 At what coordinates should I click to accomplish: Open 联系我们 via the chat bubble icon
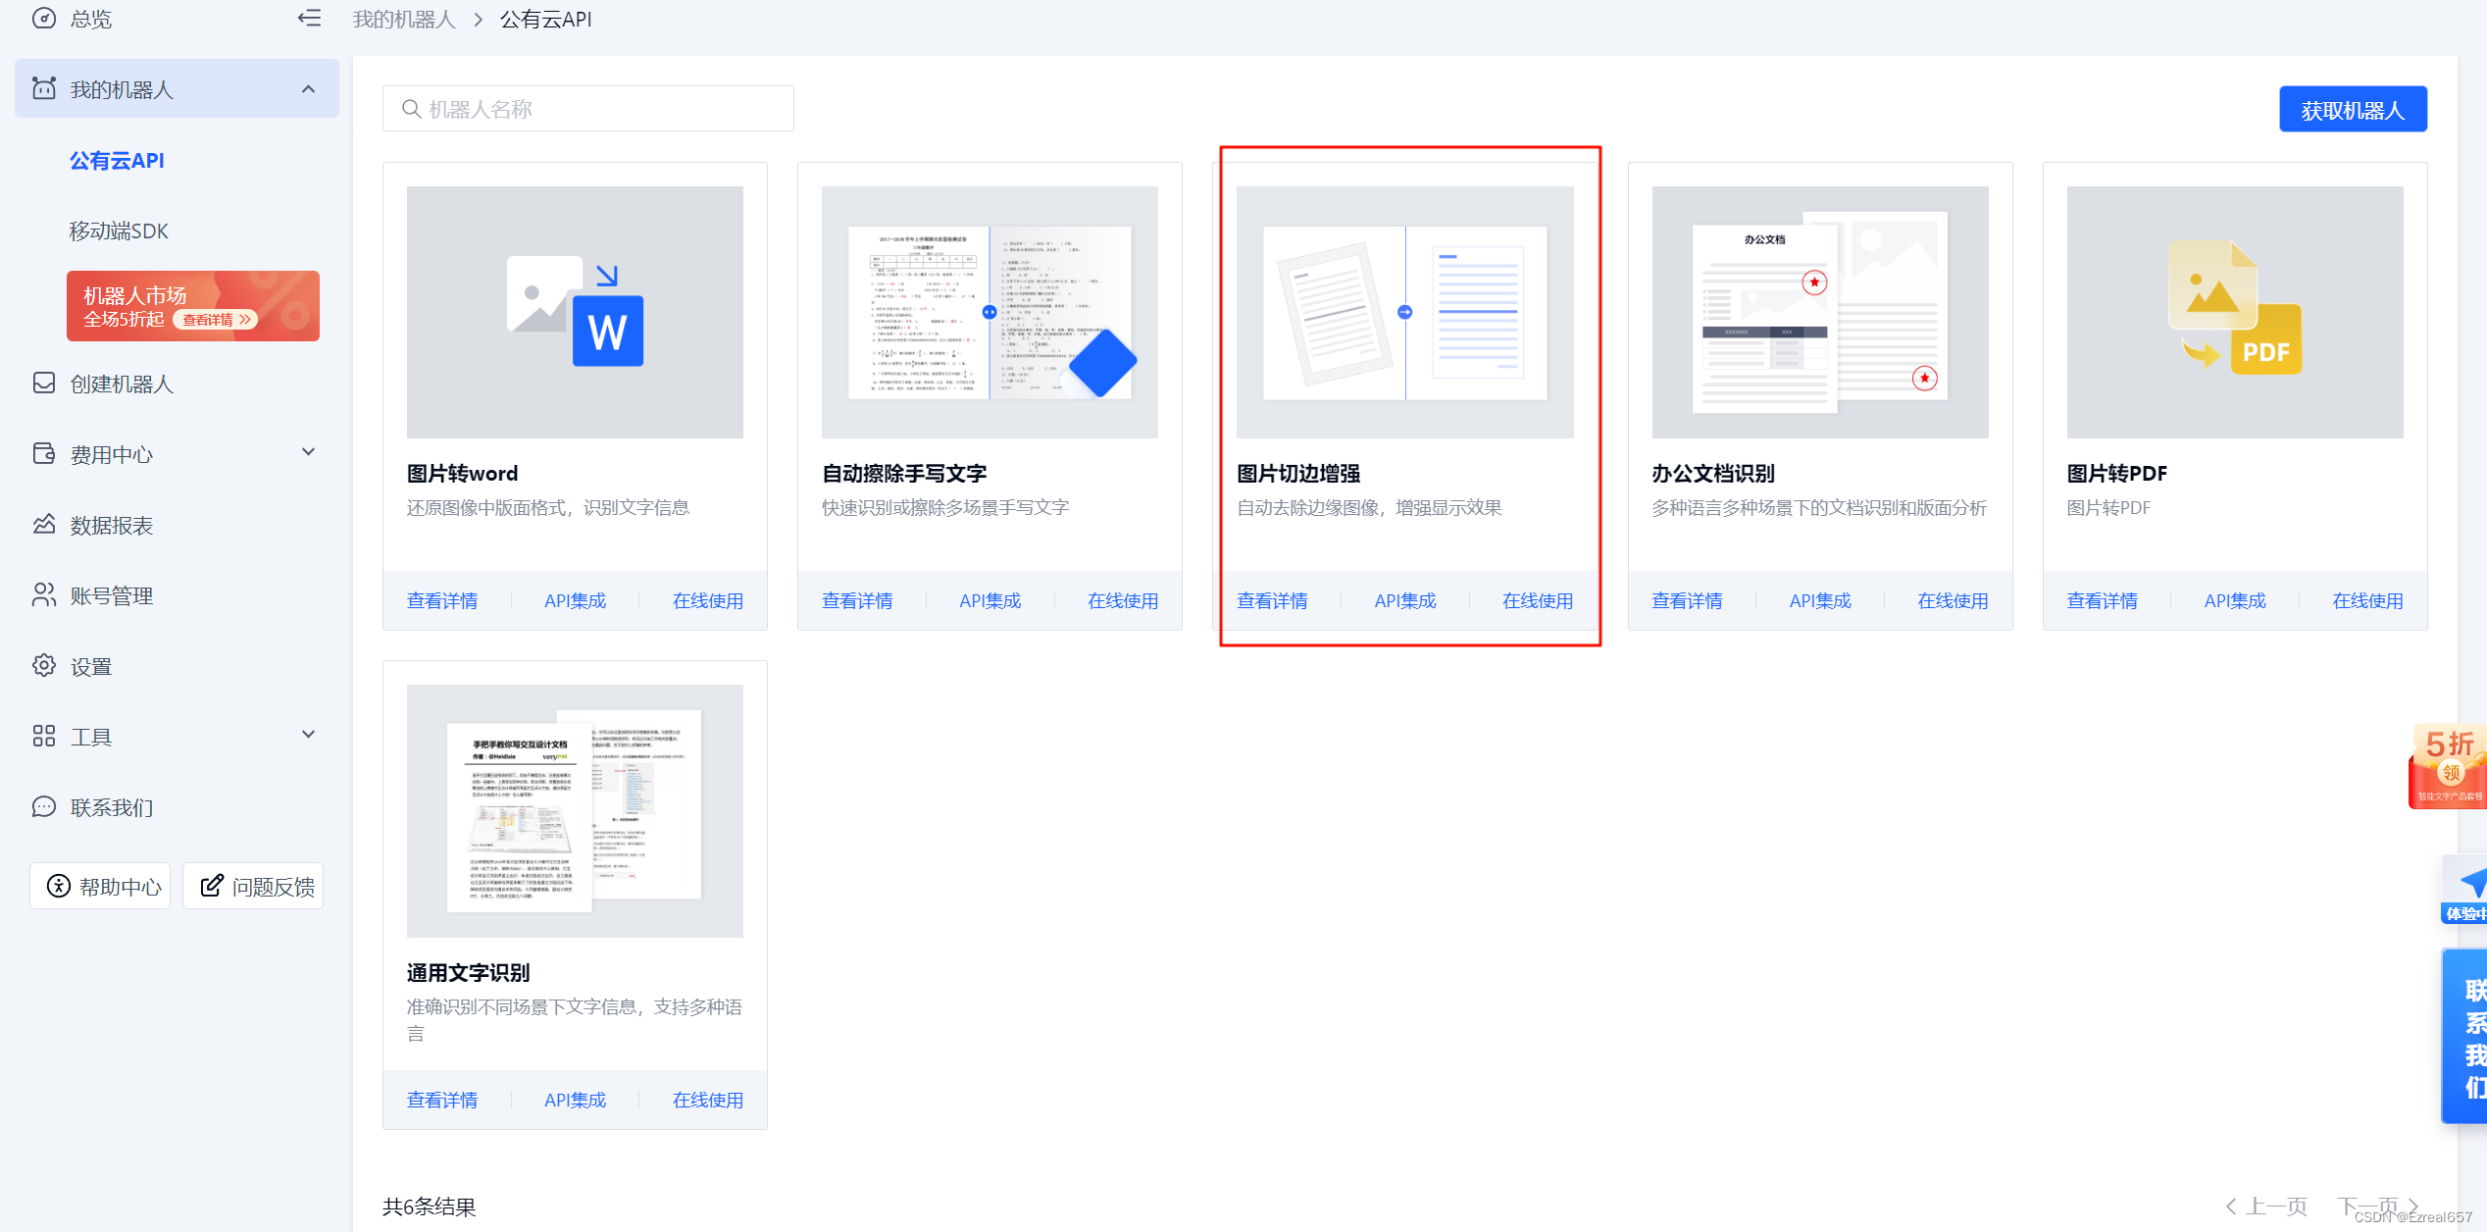pos(43,806)
